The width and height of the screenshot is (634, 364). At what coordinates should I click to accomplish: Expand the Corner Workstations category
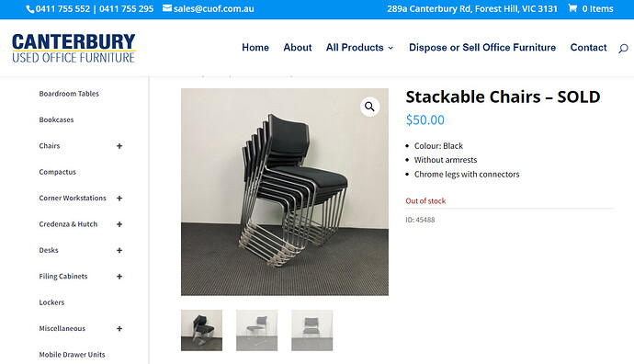pos(119,199)
